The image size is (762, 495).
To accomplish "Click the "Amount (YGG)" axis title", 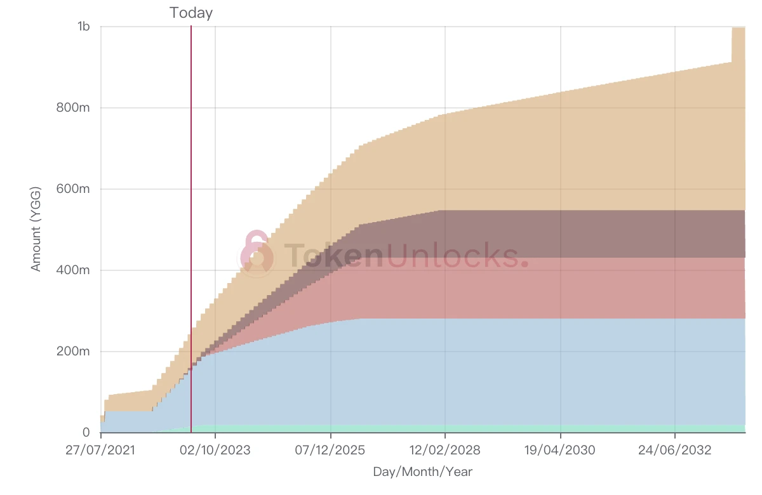I will (36, 229).
